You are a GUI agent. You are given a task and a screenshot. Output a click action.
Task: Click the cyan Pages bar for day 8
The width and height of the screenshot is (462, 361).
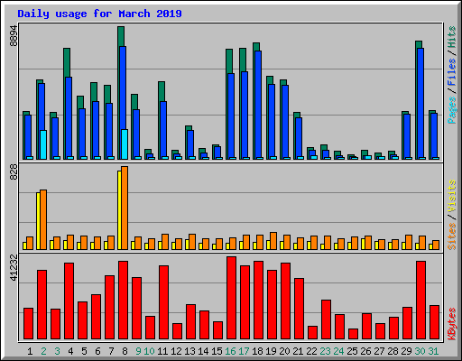125,144
